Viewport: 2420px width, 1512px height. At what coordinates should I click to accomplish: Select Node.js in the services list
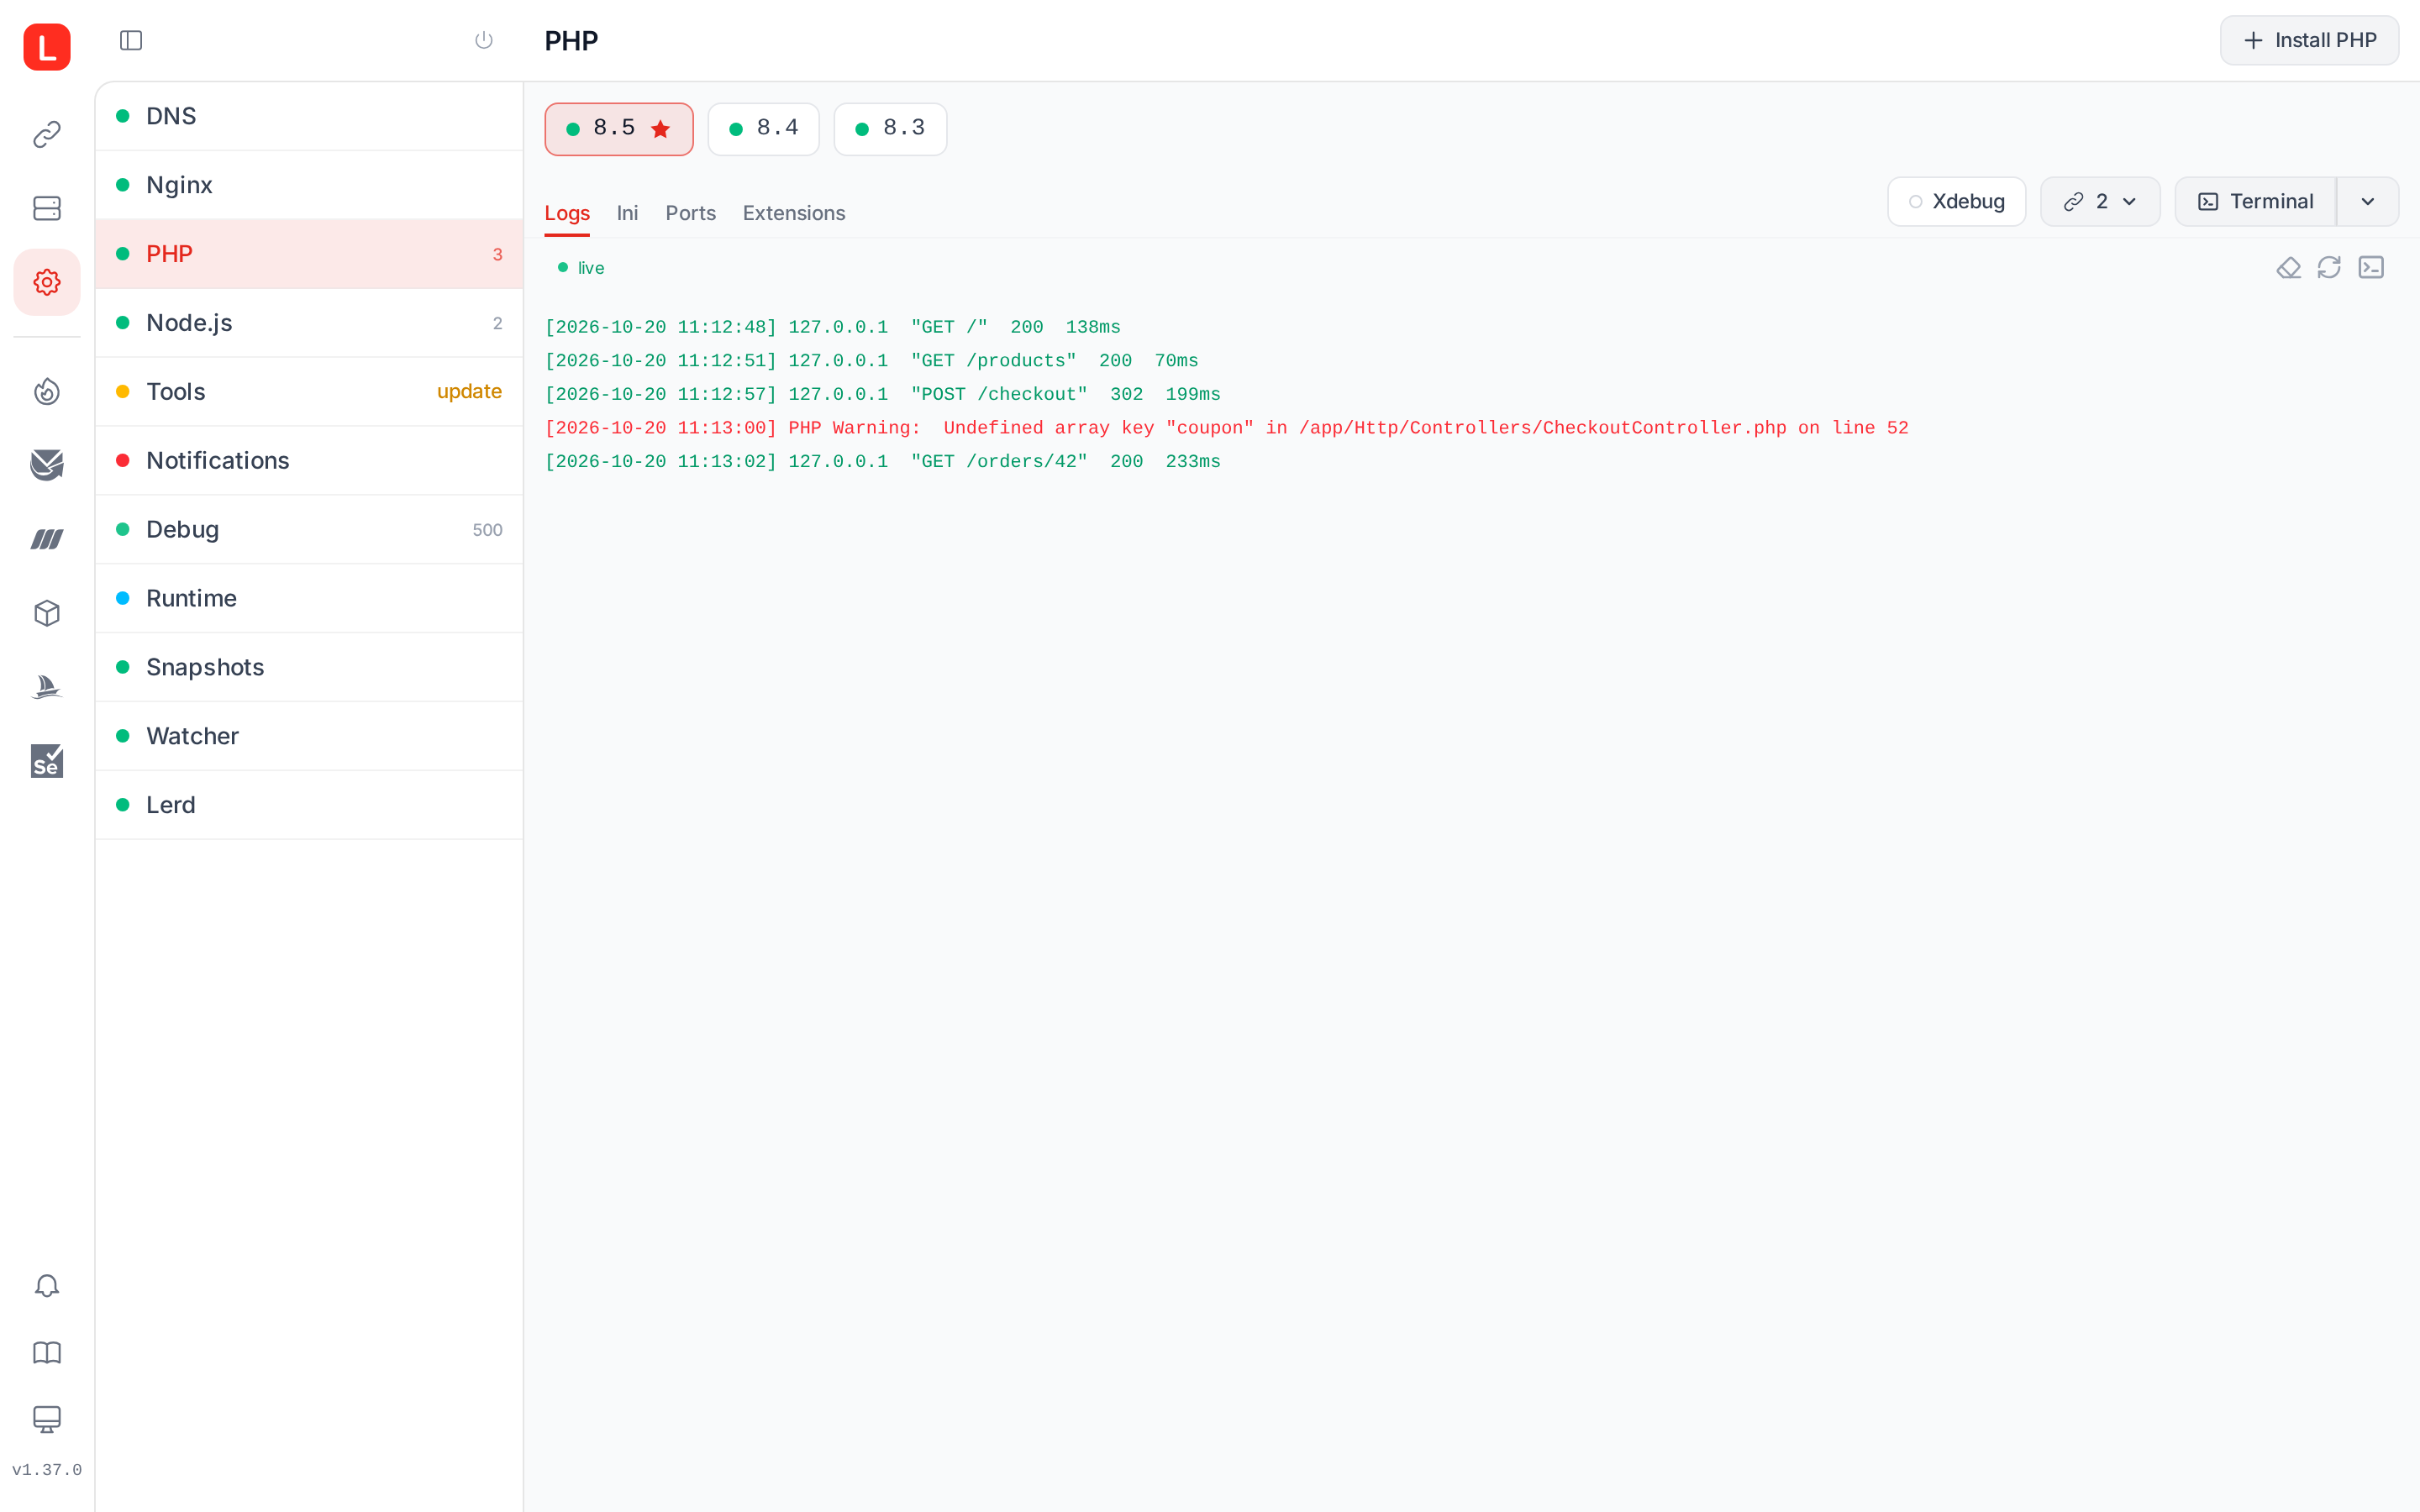tap(309, 323)
